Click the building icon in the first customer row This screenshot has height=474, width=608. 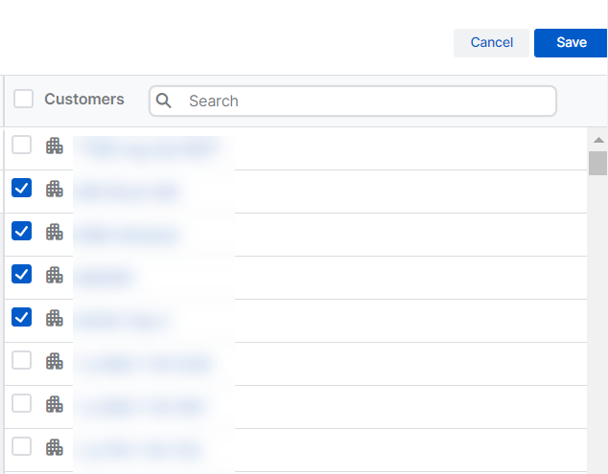pyautogui.click(x=55, y=146)
